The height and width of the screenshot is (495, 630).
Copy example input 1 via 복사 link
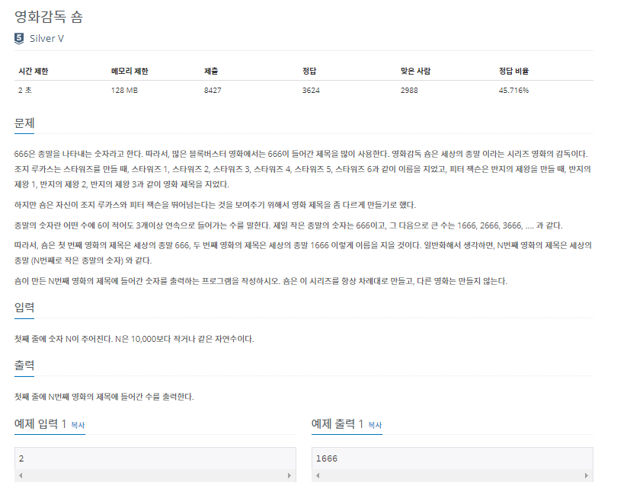[x=78, y=425]
